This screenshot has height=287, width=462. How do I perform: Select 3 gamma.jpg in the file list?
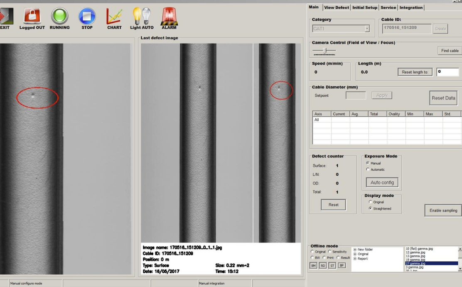415,267
